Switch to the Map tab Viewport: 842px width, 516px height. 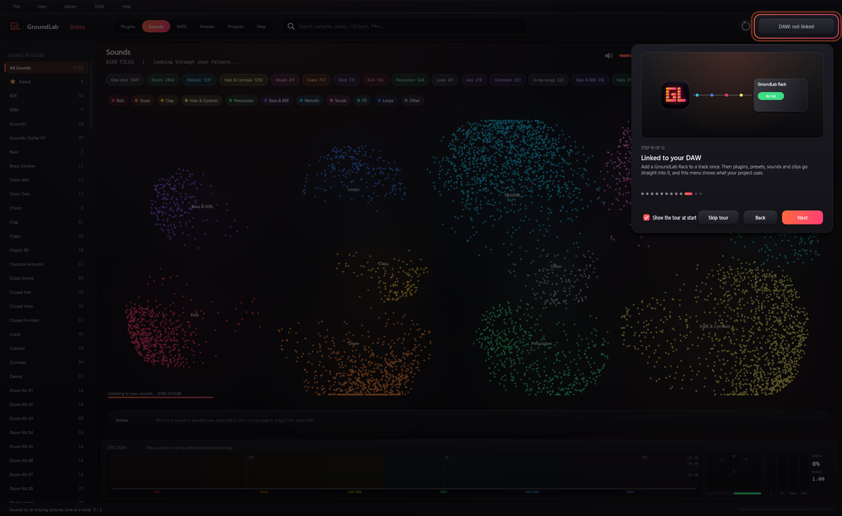(262, 27)
